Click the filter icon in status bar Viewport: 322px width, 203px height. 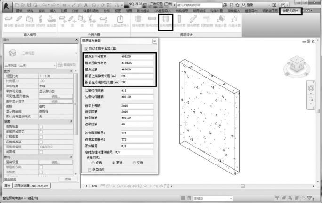tap(310, 198)
